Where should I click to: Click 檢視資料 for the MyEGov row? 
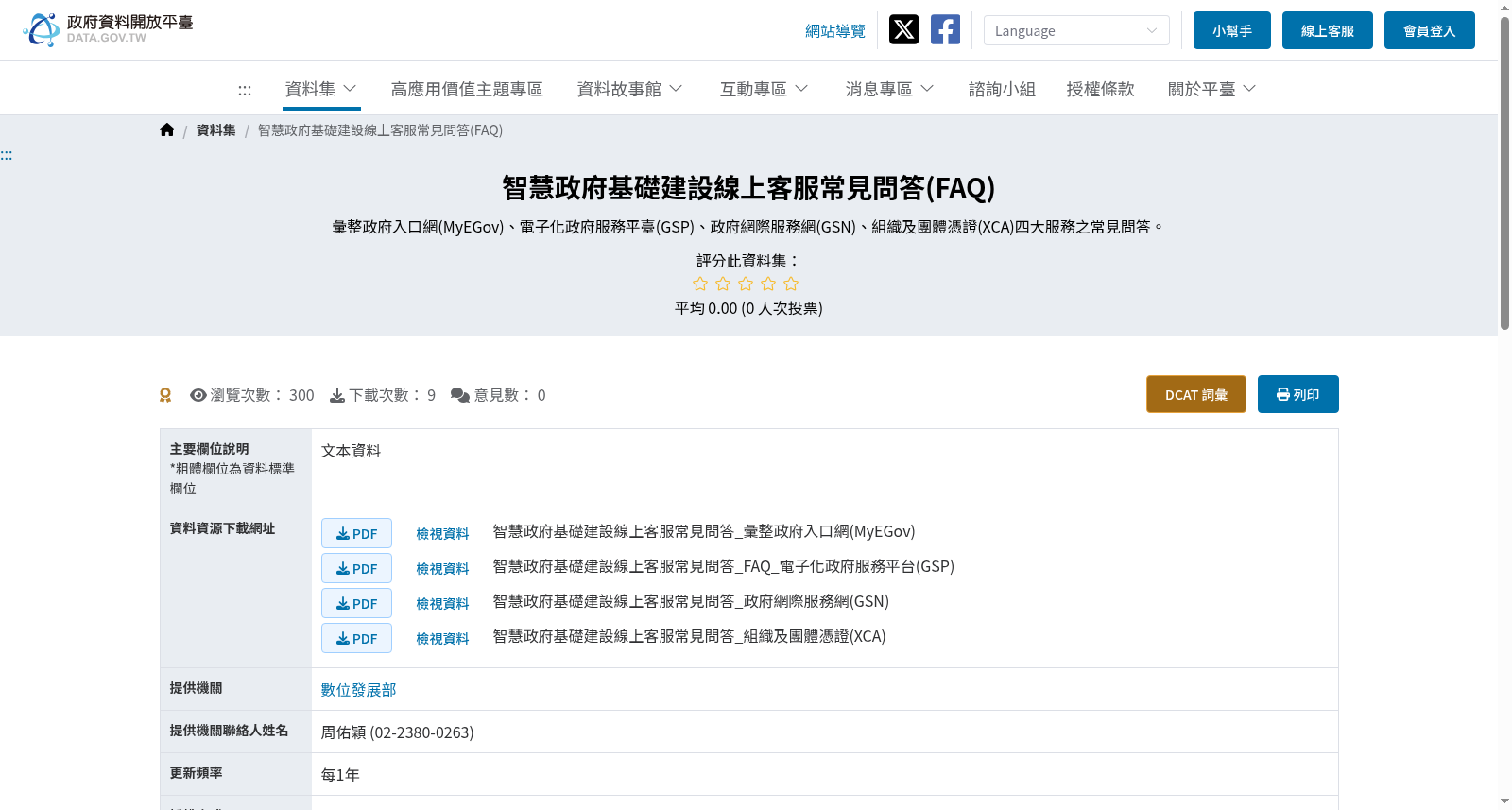click(x=442, y=534)
